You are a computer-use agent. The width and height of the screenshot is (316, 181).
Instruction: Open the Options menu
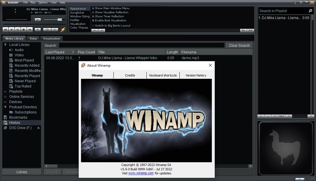point(43,3)
